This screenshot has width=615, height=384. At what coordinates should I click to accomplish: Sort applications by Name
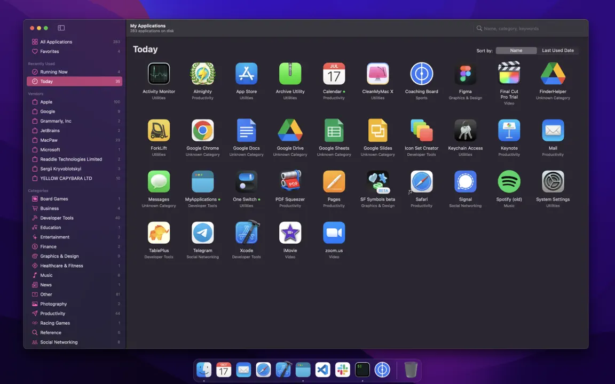[516, 51]
